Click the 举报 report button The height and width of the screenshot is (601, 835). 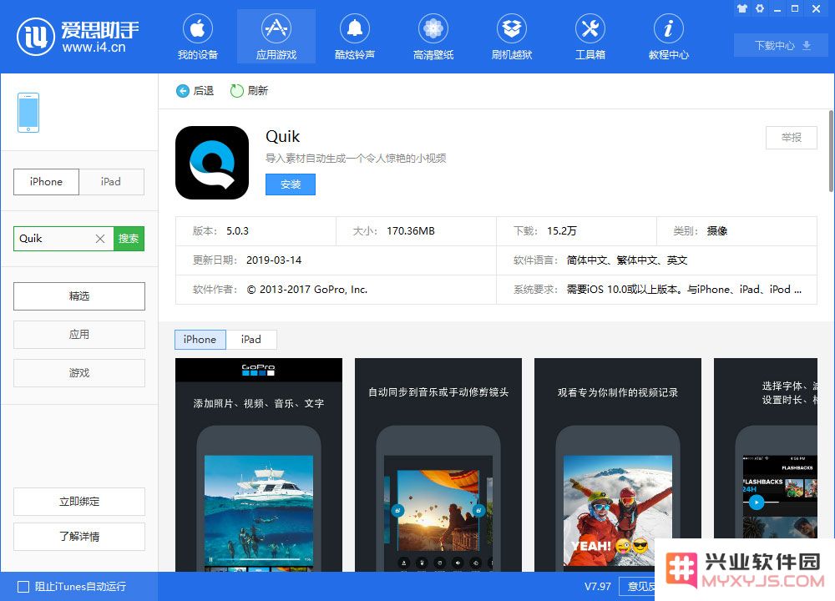click(792, 138)
